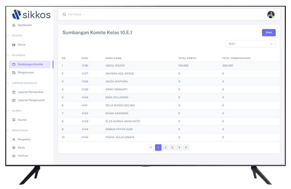Open Laporan Pemasukan report icon
The width and height of the screenshot is (291, 189).
[x=14, y=92]
